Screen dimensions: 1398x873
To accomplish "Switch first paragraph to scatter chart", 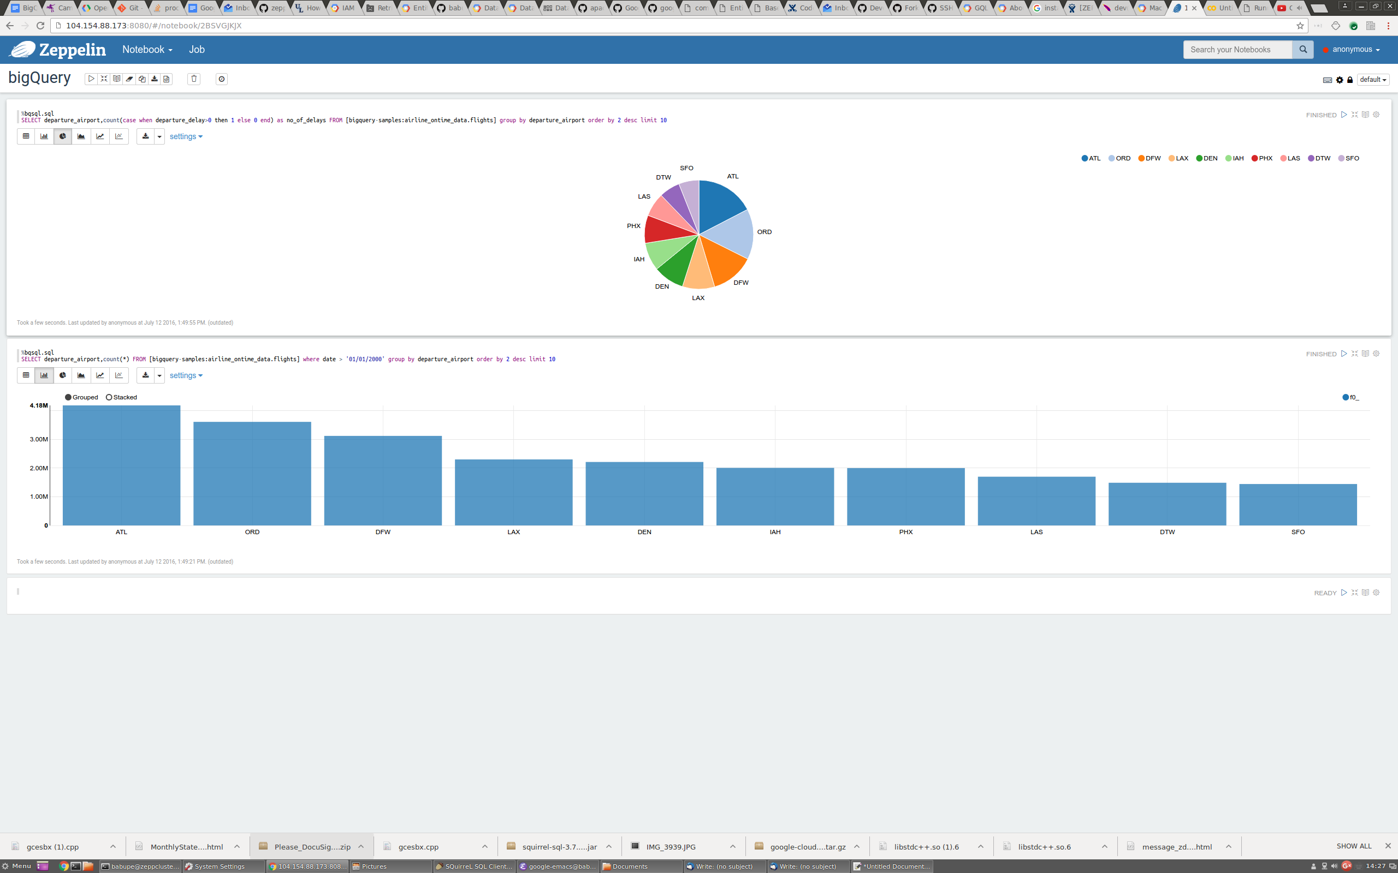I will pos(119,136).
